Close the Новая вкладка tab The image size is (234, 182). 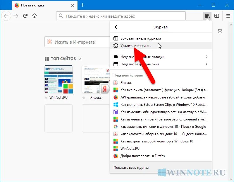point(73,5)
